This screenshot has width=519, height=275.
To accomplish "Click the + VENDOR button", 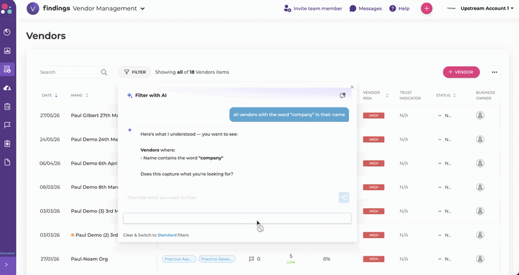I will pos(461,72).
